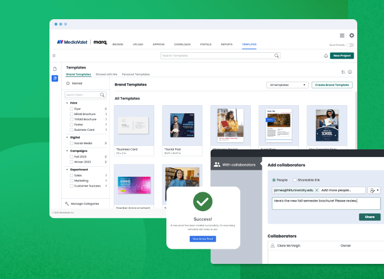The height and width of the screenshot is (279, 384).
Task: Click the Starred star icon
Action: pyautogui.click(x=68, y=83)
